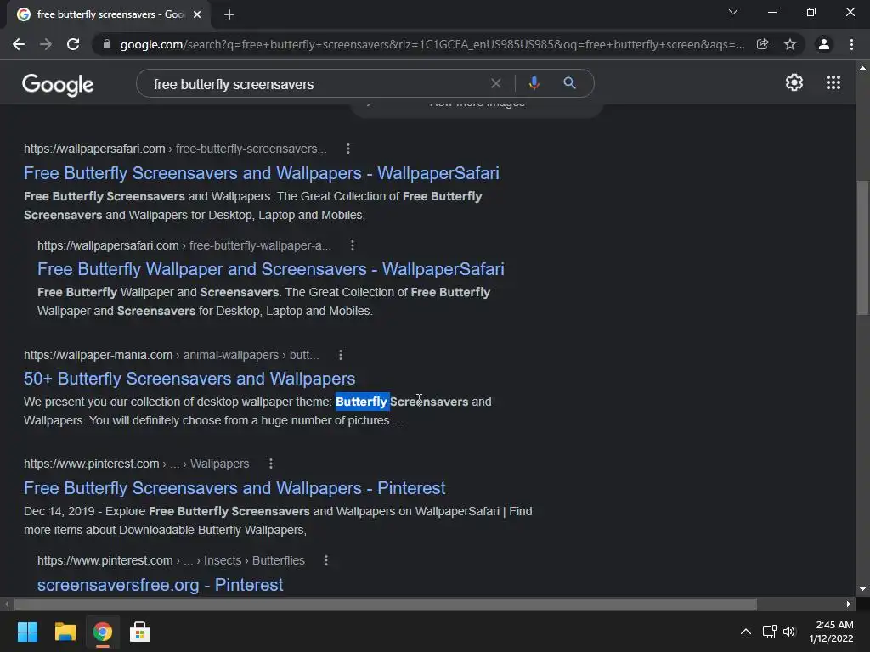The image size is (870, 652).
Task: Open more options for free-butterfly-wallpaper-a result
Action: pos(353,245)
